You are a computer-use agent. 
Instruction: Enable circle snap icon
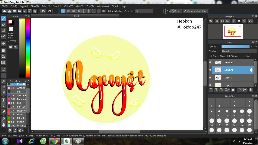pyautogui.click(x=88, y=11)
